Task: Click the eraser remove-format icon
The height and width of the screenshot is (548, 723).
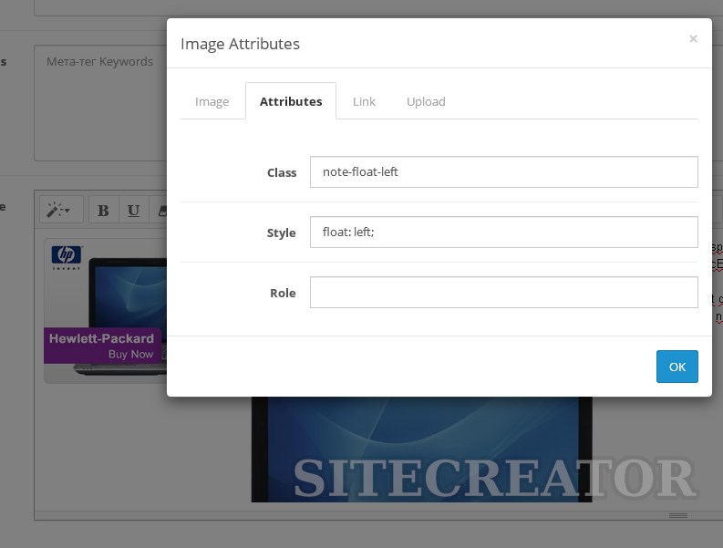Action: point(160,210)
